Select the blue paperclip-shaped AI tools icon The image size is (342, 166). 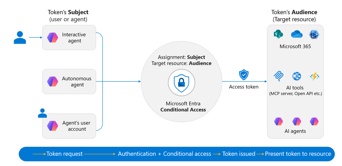(x=278, y=76)
